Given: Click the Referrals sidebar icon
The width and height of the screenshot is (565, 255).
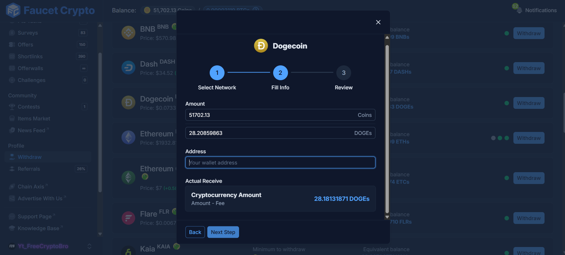Looking at the screenshot, I should pos(12,169).
